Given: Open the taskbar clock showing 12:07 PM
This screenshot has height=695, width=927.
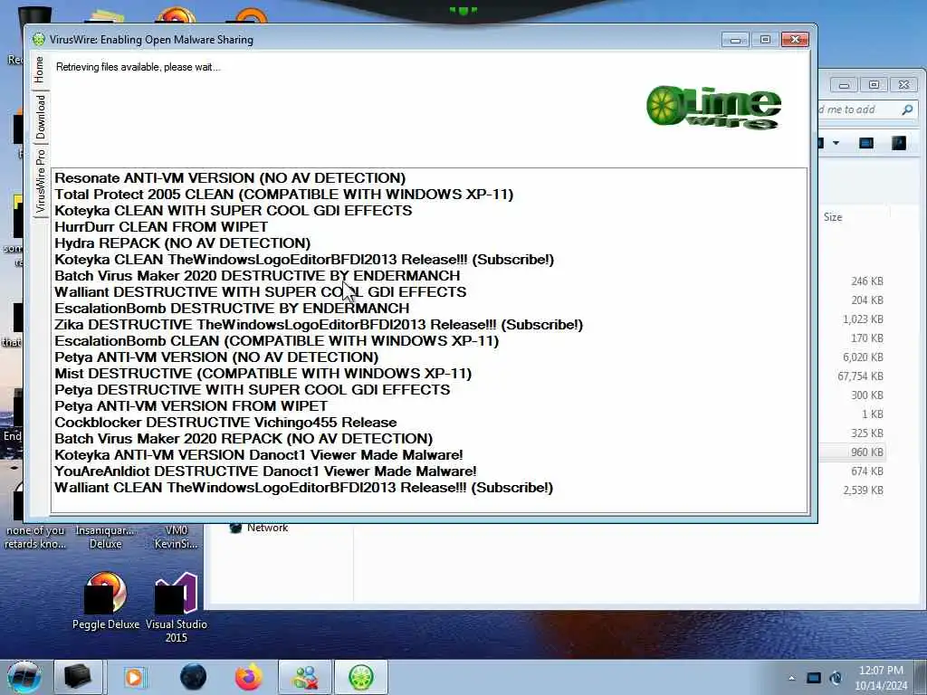Looking at the screenshot, I should (x=881, y=678).
